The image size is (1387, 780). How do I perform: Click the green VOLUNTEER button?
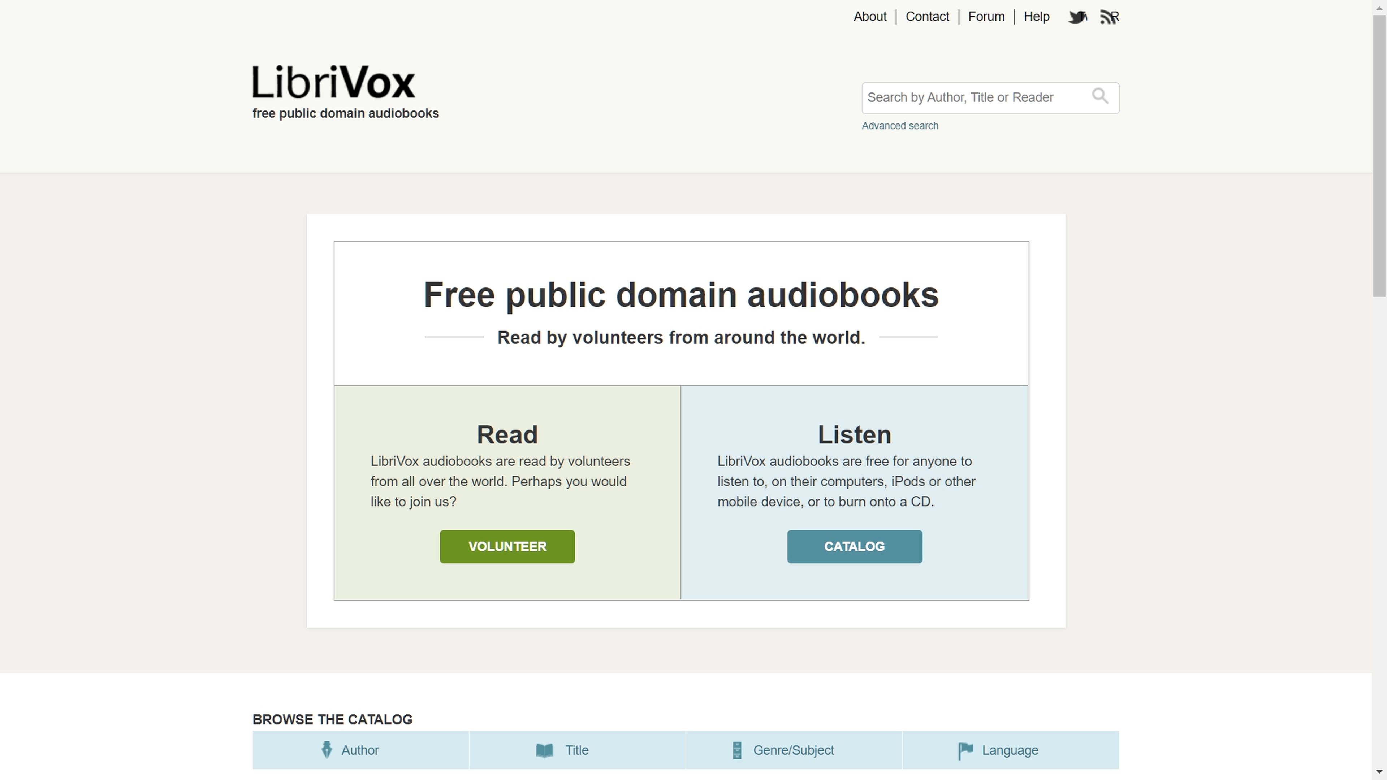point(507,546)
